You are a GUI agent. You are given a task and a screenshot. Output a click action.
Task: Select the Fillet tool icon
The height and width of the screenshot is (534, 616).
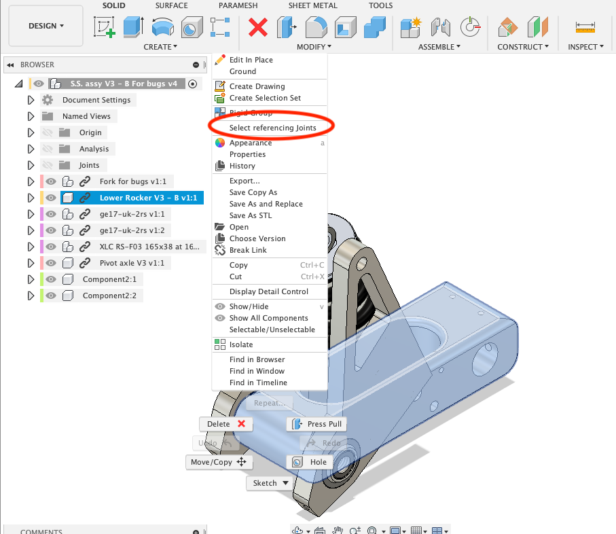tap(316, 26)
